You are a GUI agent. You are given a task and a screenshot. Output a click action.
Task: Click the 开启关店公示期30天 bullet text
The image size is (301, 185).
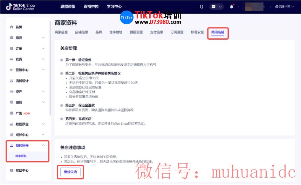coord(84,78)
